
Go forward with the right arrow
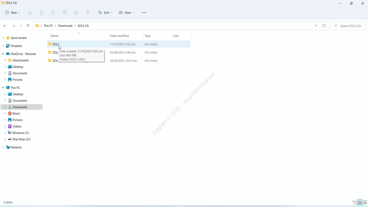[x=14, y=26]
